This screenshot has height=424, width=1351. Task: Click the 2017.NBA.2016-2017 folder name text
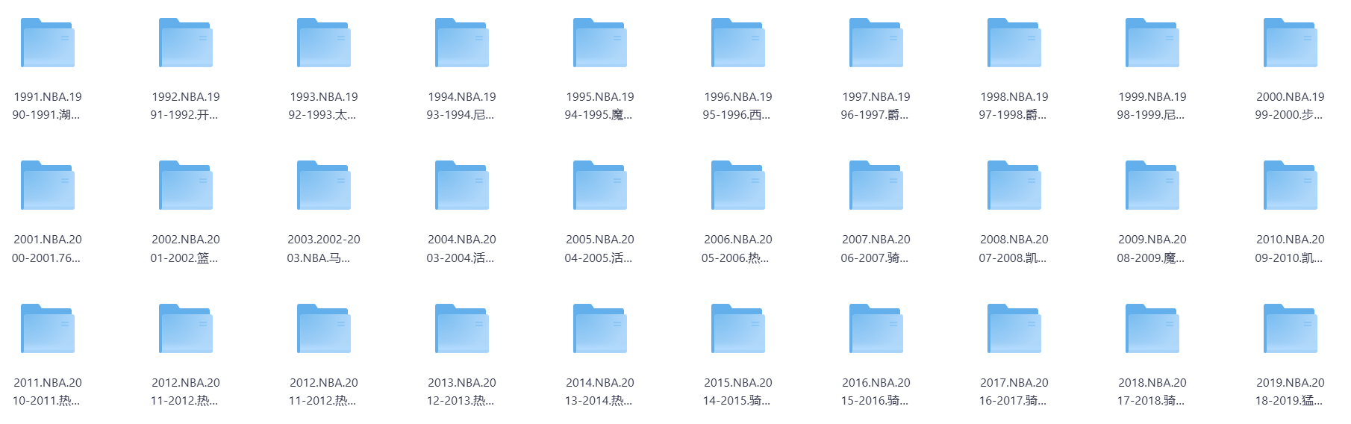point(1014,392)
